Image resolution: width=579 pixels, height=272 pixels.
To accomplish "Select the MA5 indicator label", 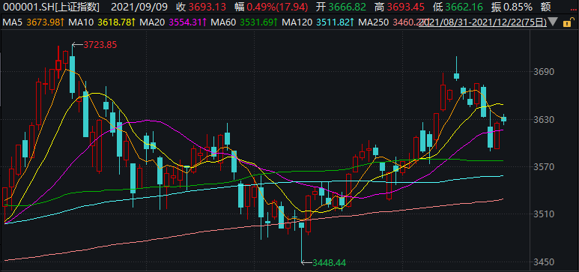I will click(11, 22).
